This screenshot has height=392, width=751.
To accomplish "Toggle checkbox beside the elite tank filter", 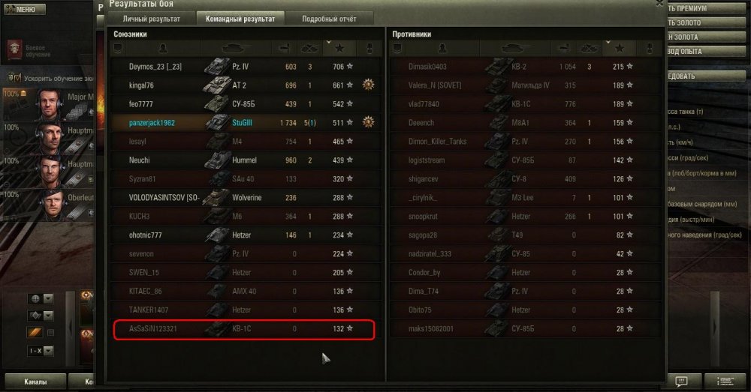I will 51,333.
